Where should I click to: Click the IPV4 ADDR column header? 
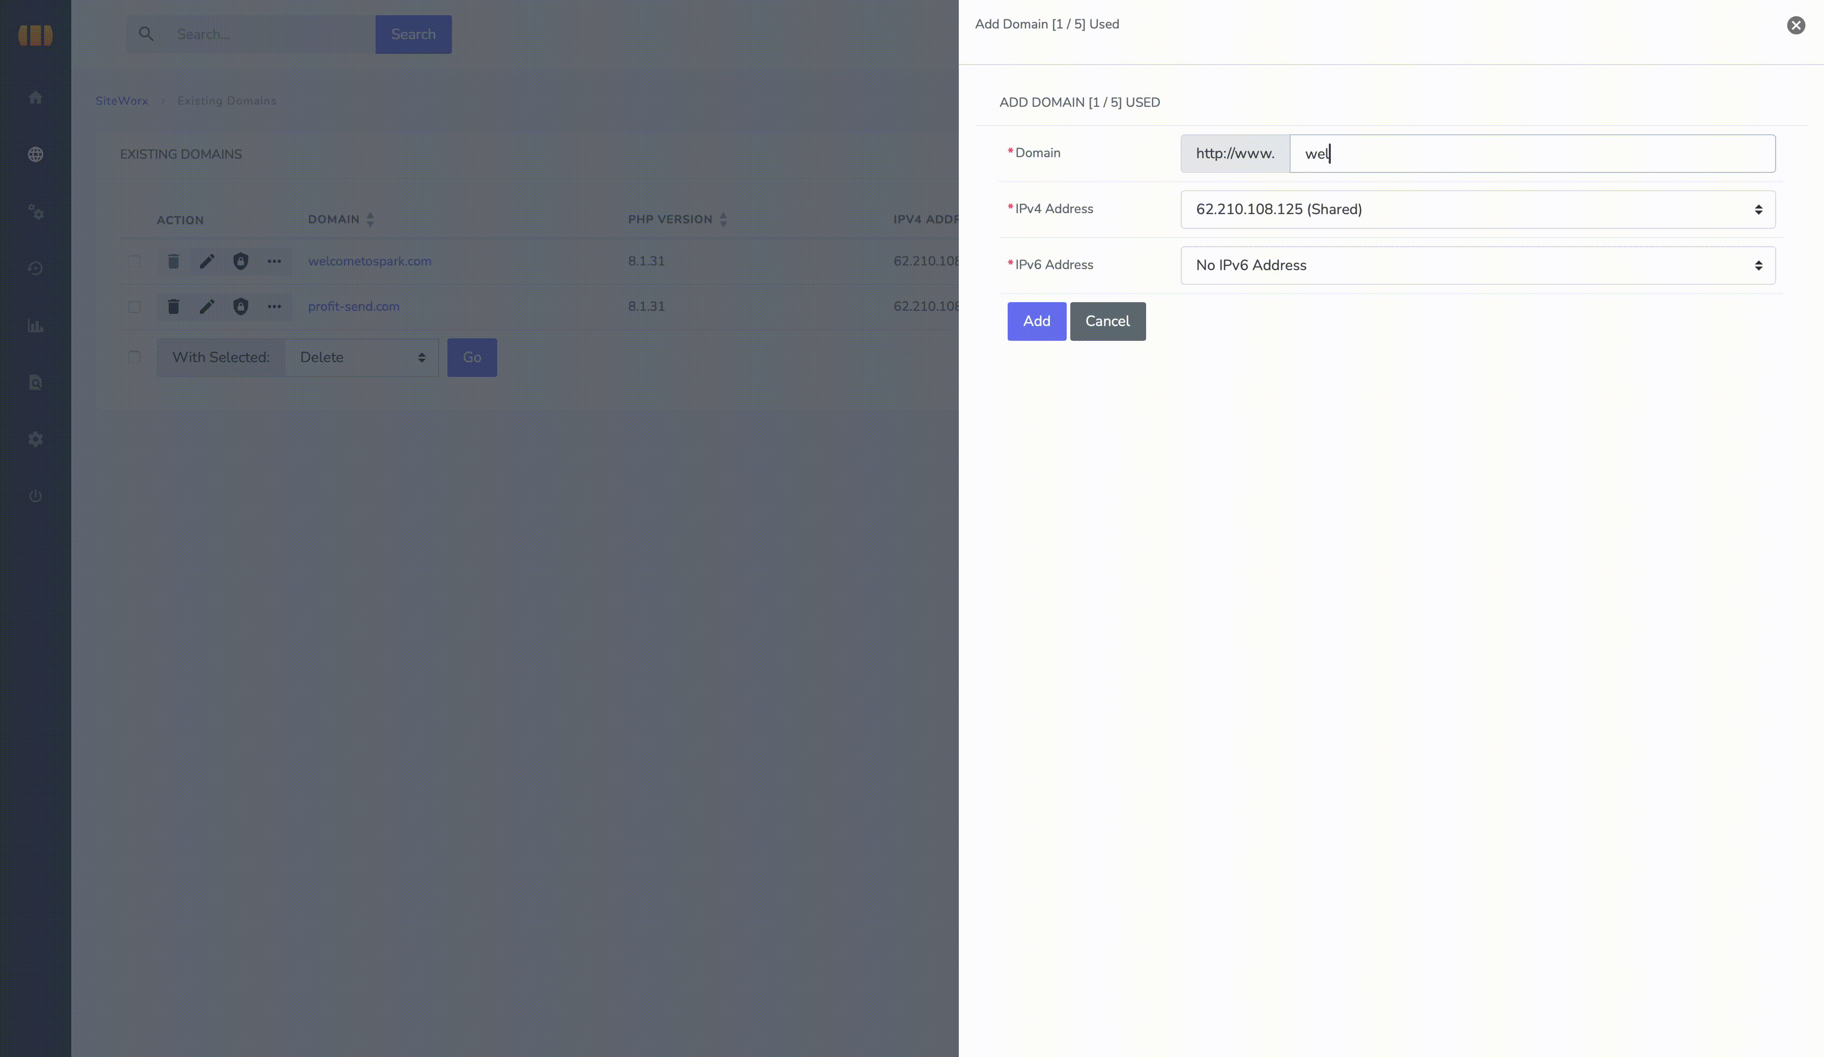tap(926, 219)
